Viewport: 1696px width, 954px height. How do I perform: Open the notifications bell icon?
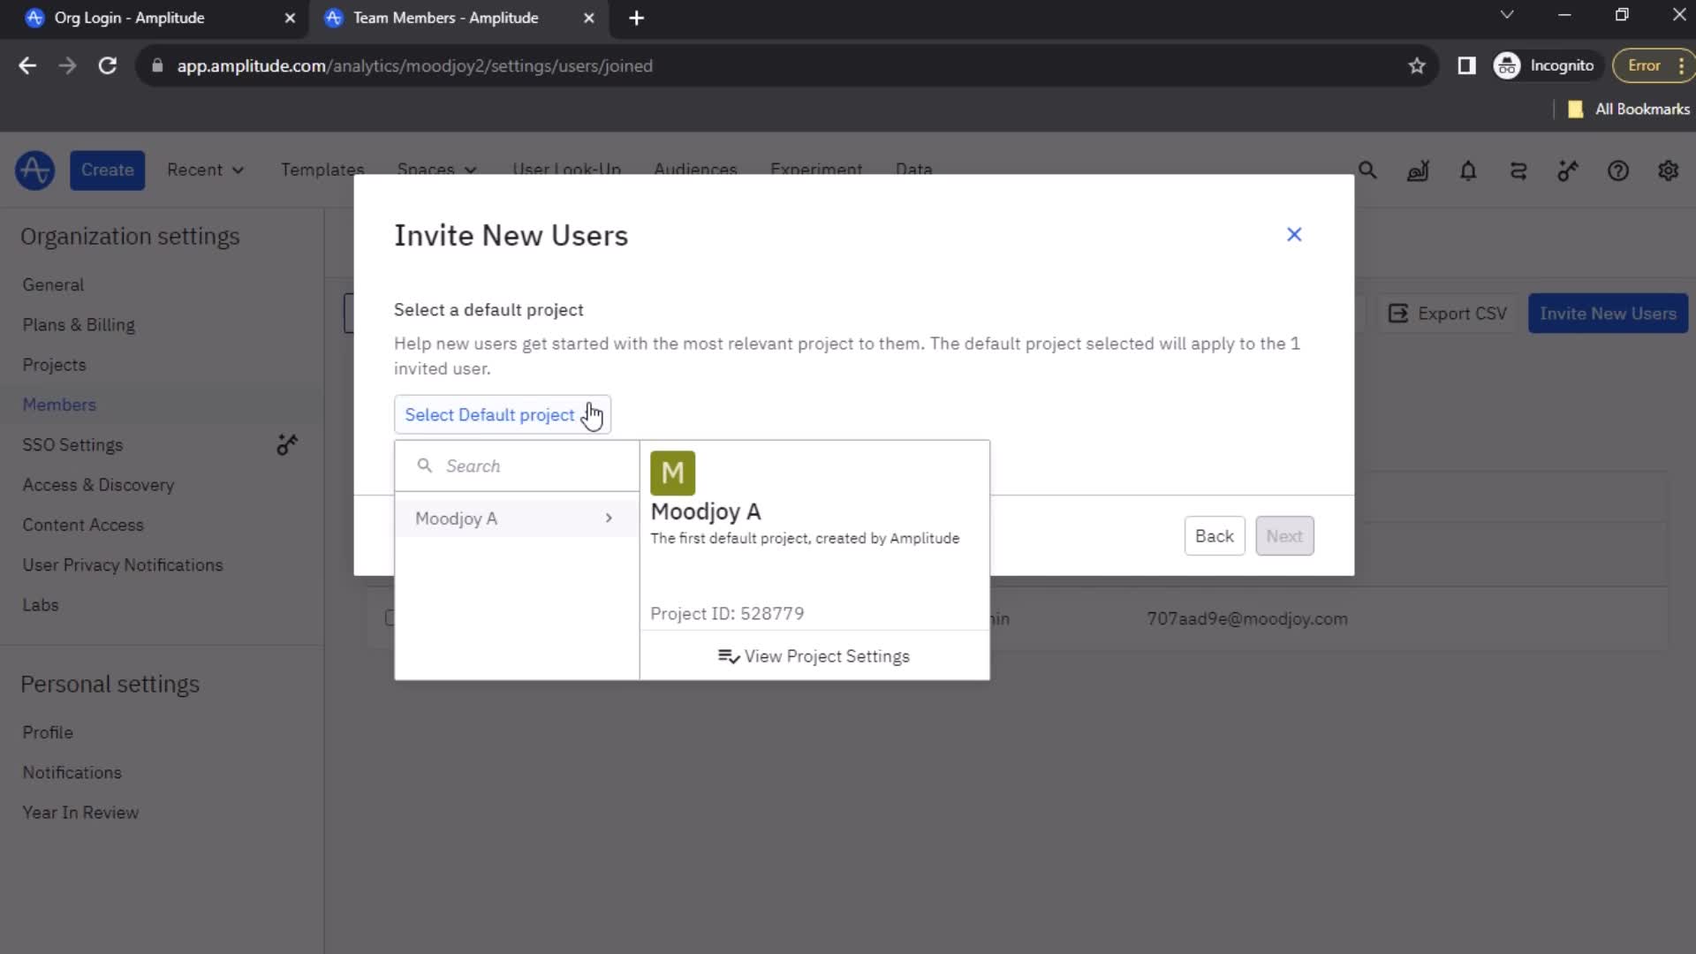coord(1468,170)
